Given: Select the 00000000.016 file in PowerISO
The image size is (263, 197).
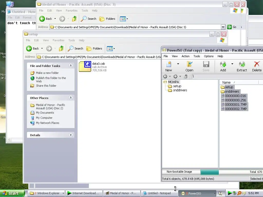Looking at the screenshot, I should 234,96.
